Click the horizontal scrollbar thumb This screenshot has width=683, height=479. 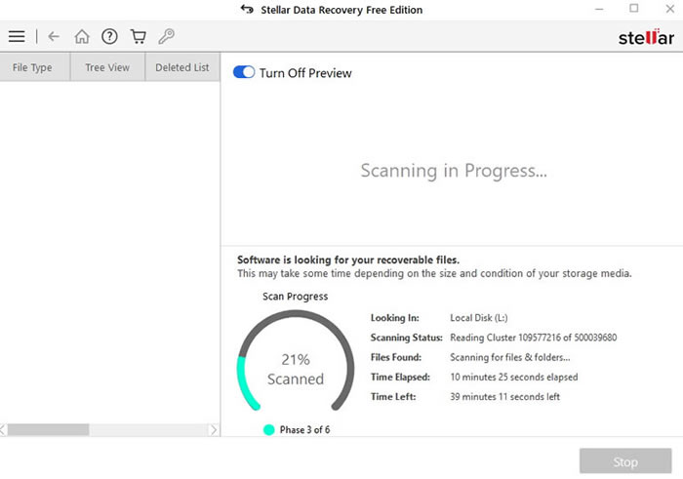[49, 429]
